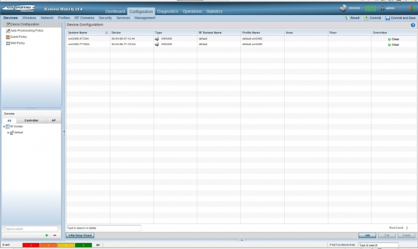The image size is (418, 249).
Task: Sort by the Profile Name column header
Action: 263,33
